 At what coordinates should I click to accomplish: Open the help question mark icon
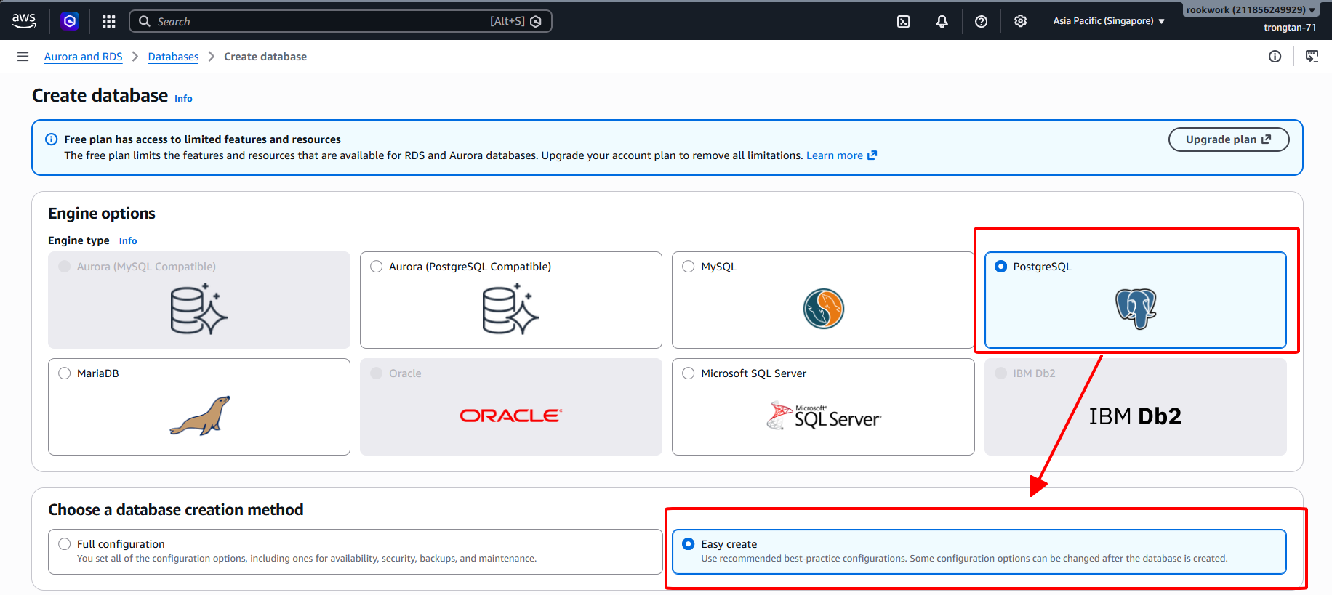pyautogui.click(x=981, y=21)
